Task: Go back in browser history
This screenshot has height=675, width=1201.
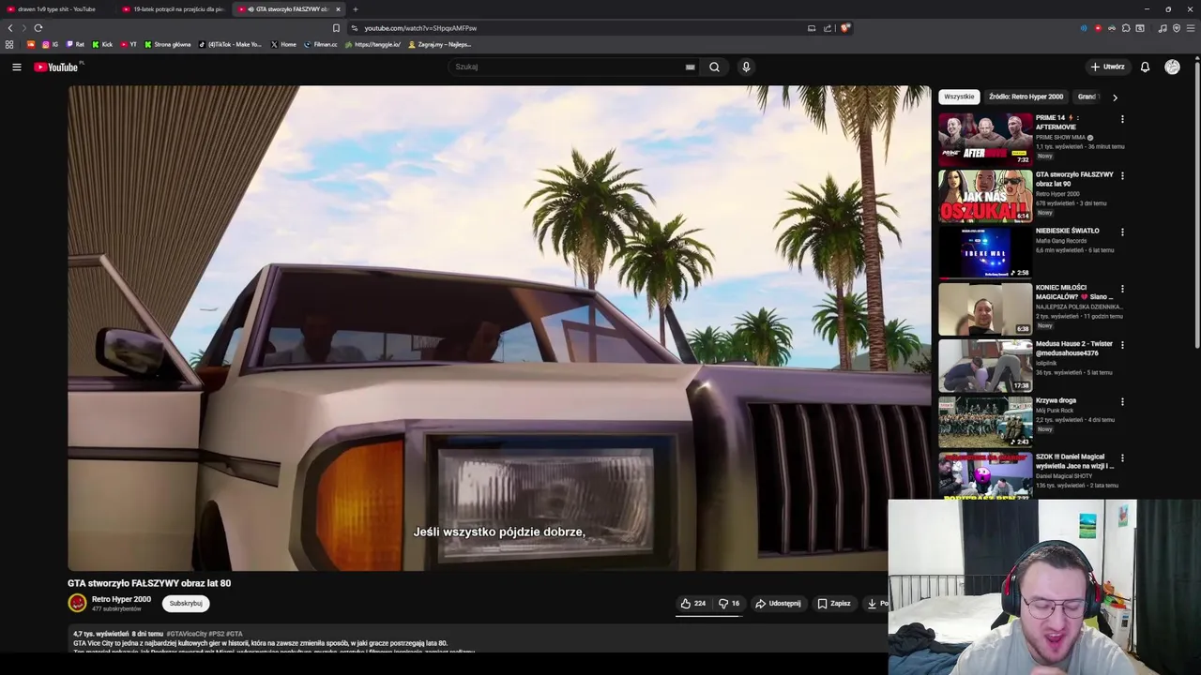Action: pos(10,28)
